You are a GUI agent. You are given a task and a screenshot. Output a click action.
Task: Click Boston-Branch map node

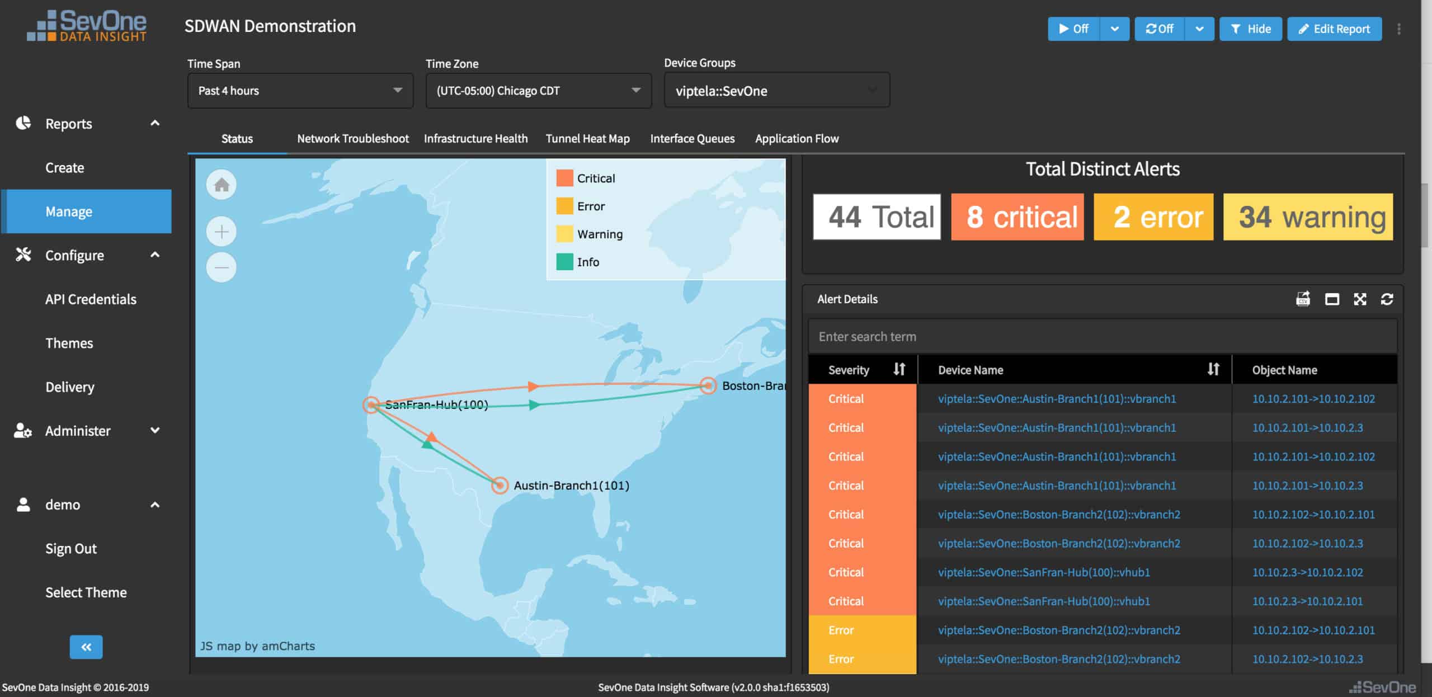click(x=708, y=385)
